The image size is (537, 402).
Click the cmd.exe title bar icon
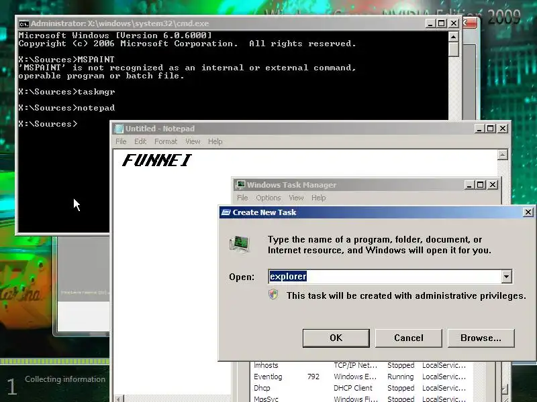pyautogui.click(x=23, y=23)
